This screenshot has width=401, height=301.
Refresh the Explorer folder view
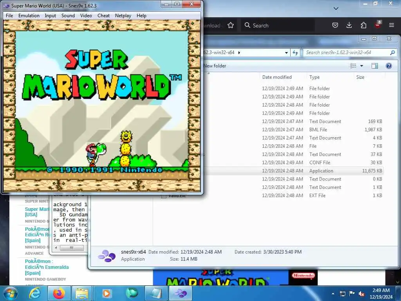pyautogui.click(x=295, y=53)
